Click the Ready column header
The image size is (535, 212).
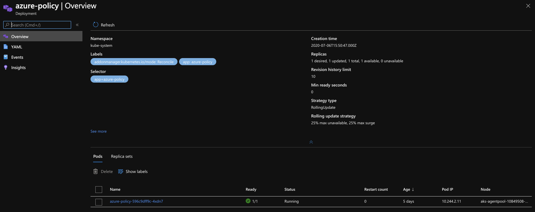251,189
